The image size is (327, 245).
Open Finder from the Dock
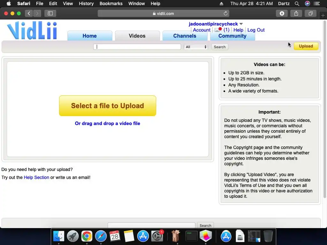[59, 236]
